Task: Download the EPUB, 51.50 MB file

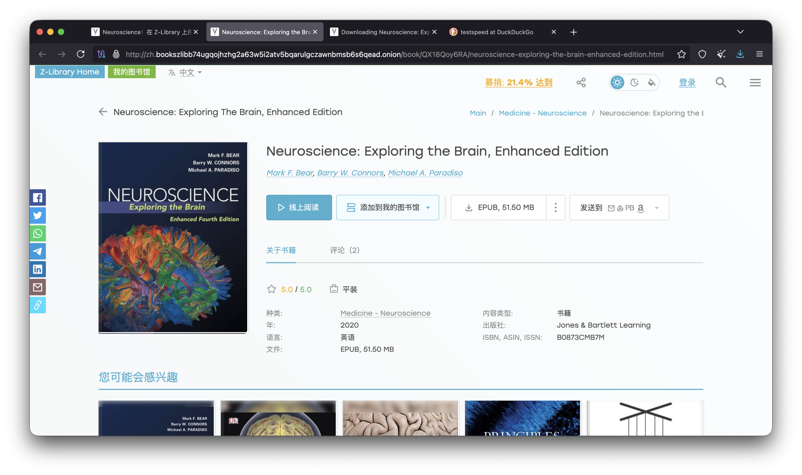Action: (498, 207)
